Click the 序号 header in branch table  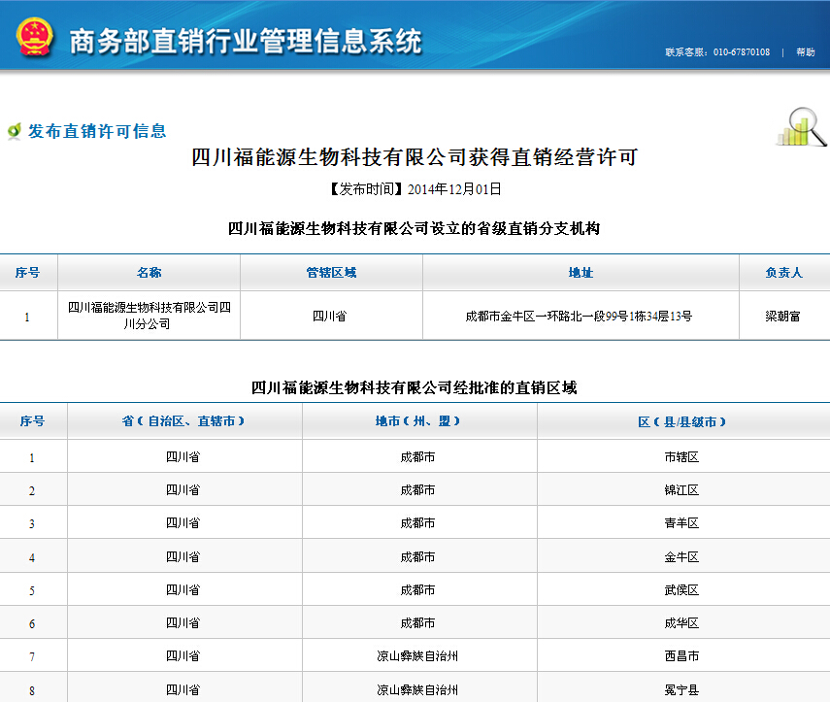click(x=27, y=273)
